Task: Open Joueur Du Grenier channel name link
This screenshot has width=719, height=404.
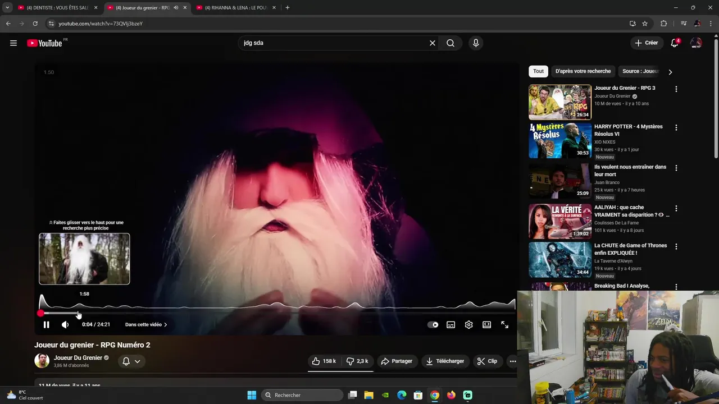Action: (x=78, y=357)
